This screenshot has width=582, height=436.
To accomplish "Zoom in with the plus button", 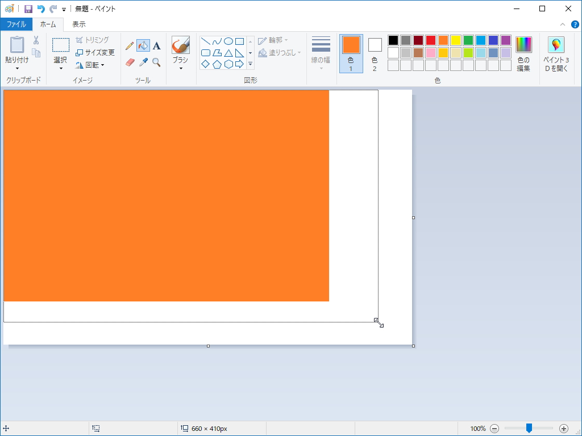I will pos(563,429).
